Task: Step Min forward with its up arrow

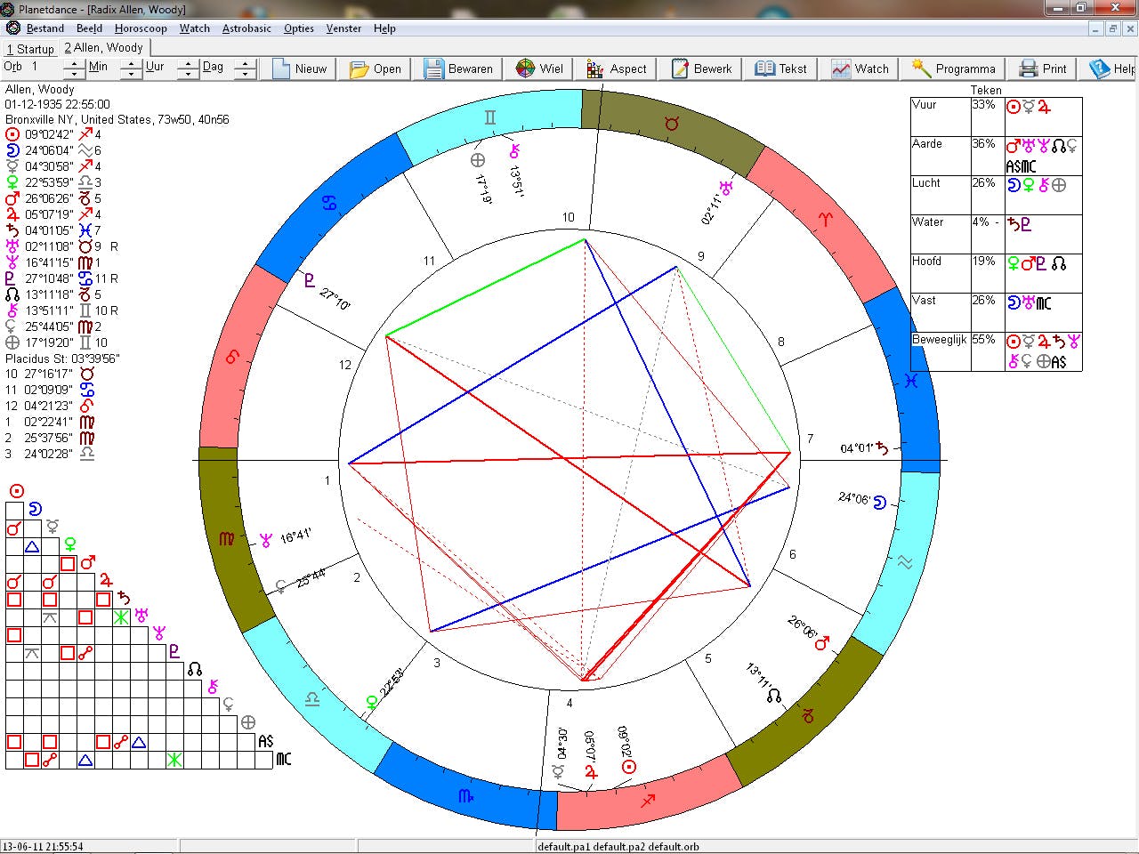Action: pyautogui.click(x=131, y=64)
